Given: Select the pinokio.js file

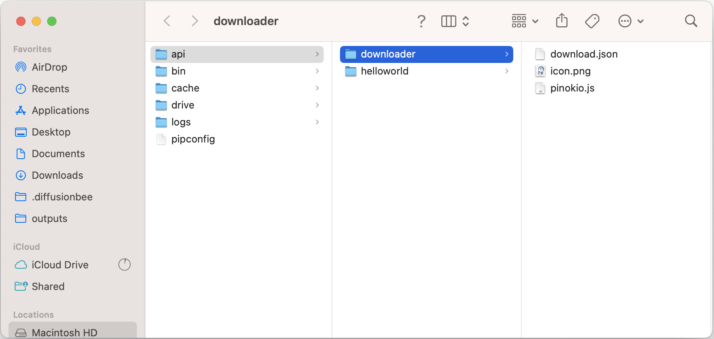Looking at the screenshot, I should click(572, 88).
